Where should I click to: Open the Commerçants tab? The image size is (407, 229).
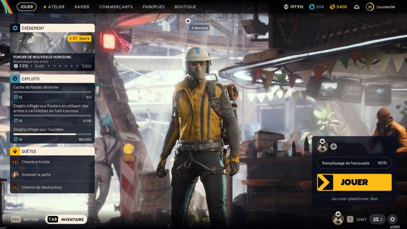pyautogui.click(x=116, y=7)
